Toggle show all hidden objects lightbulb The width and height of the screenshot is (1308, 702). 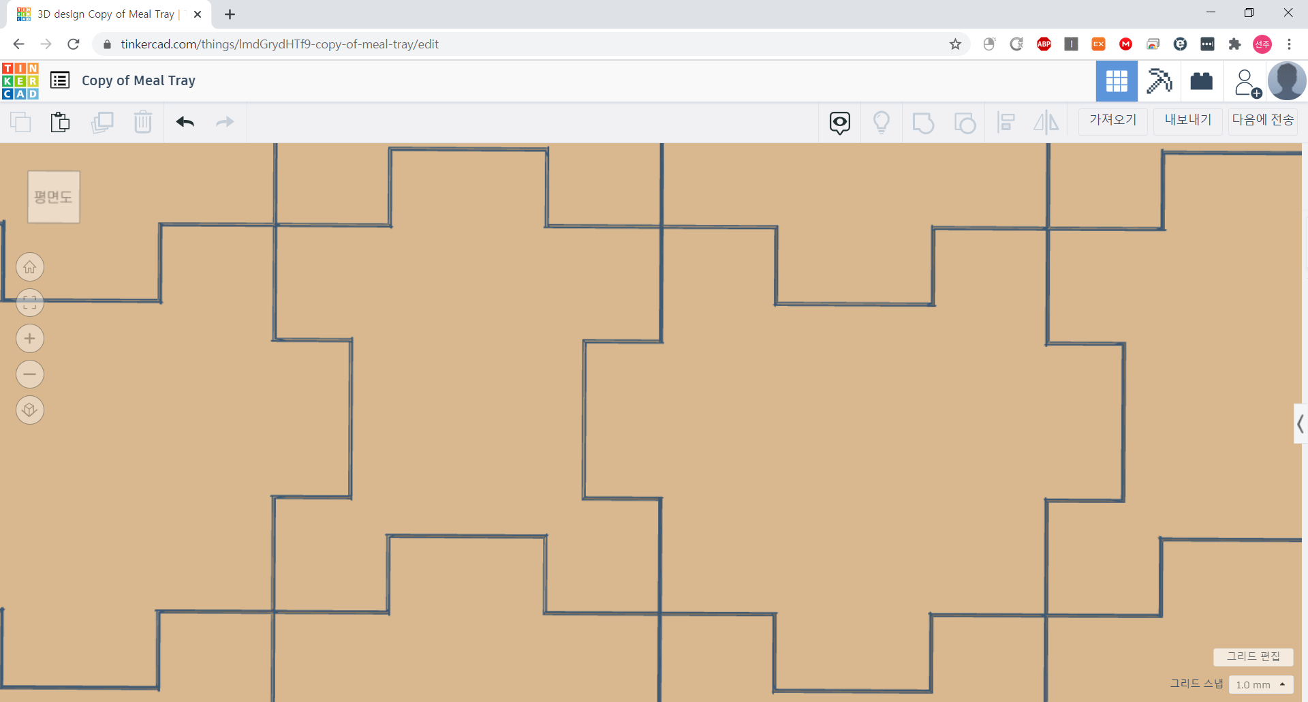(882, 123)
